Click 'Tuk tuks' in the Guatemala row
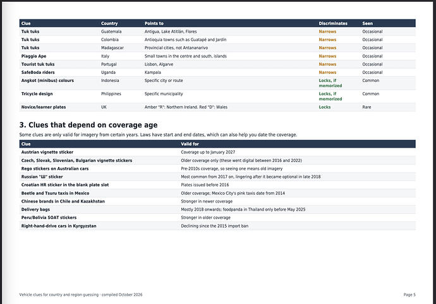 point(30,32)
